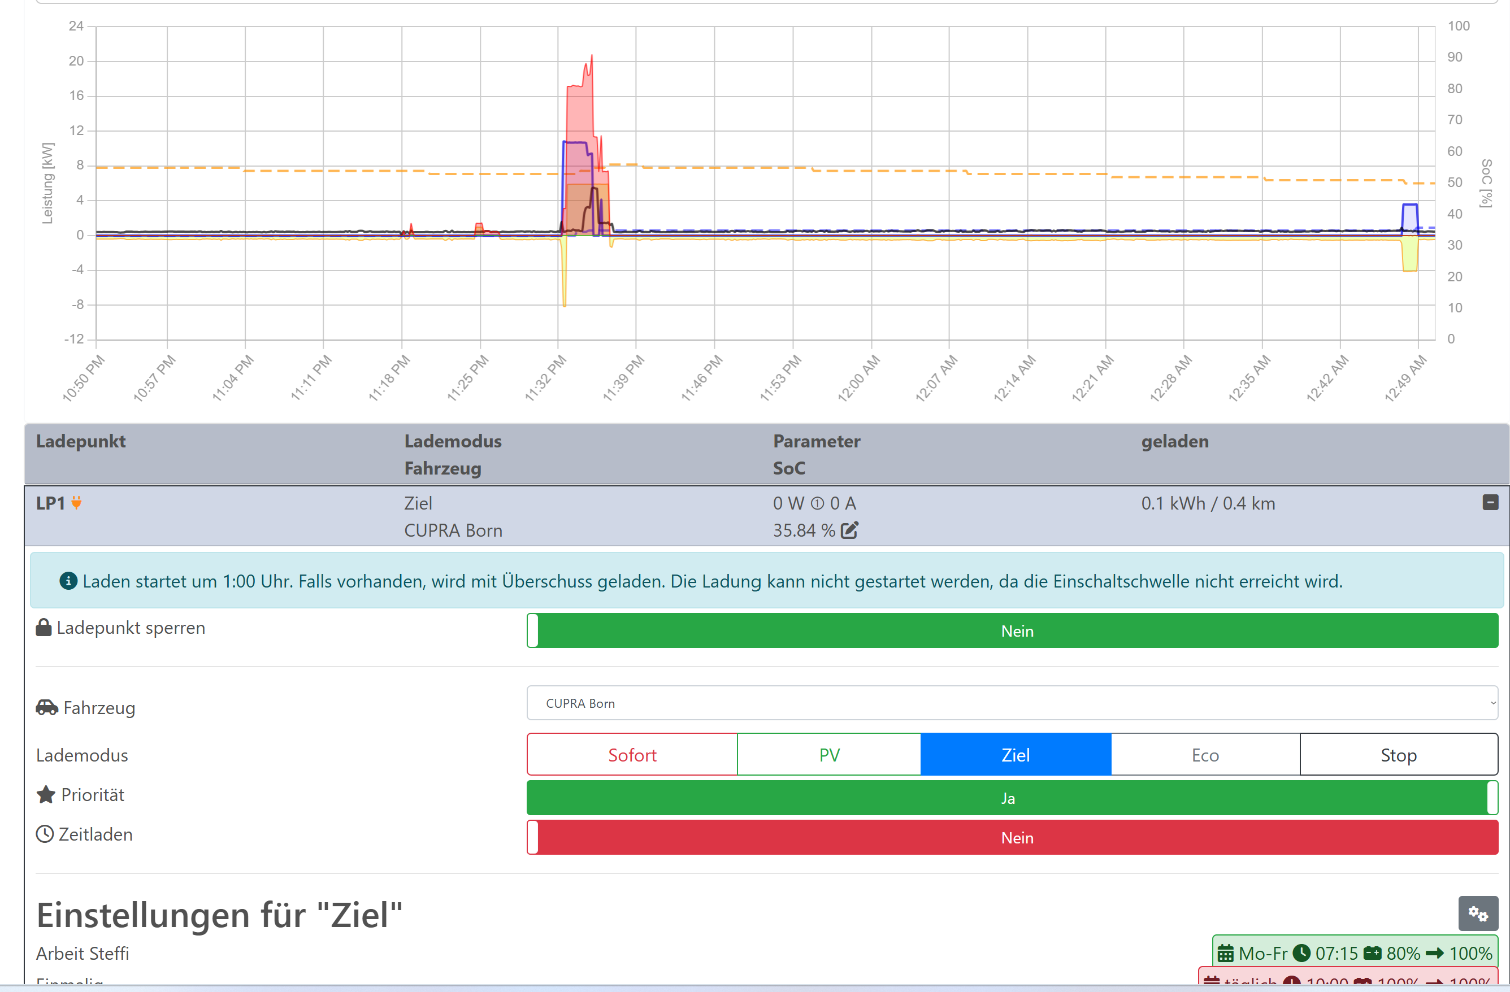The width and height of the screenshot is (1510, 992).
Task: Select the Sofort charge mode
Action: point(632,755)
